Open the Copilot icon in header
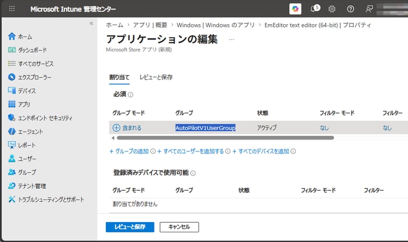 [295, 9]
